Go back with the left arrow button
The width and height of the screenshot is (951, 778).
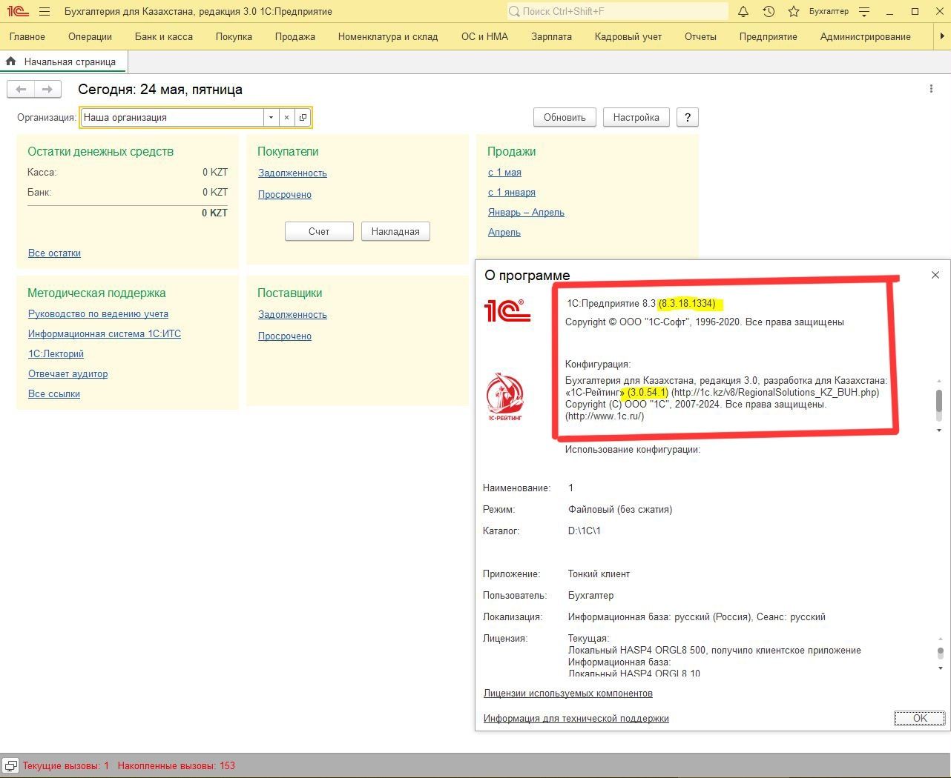click(x=21, y=90)
